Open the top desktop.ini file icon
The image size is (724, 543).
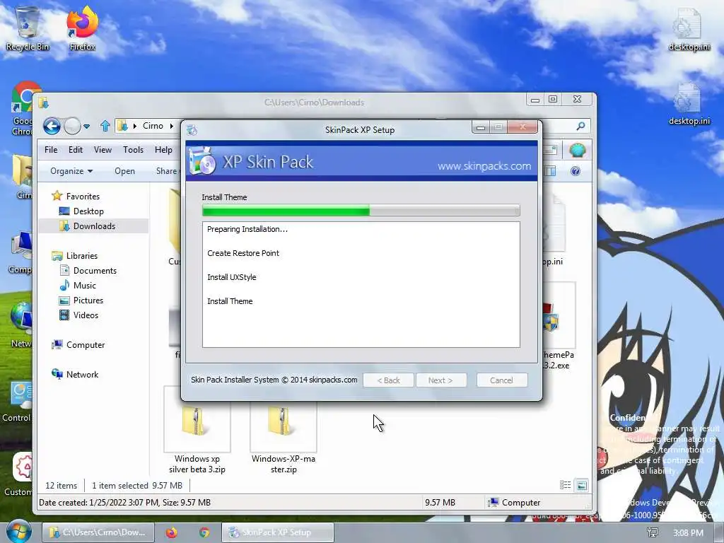point(689,30)
